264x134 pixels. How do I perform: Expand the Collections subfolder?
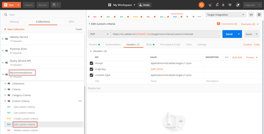point(5,84)
